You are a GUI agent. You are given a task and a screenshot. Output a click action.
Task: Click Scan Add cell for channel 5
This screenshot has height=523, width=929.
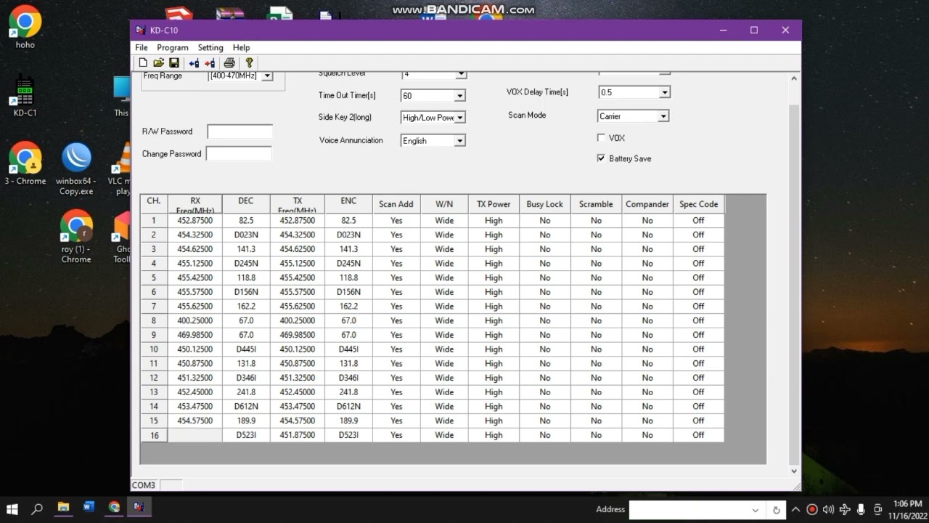pos(396,277)
